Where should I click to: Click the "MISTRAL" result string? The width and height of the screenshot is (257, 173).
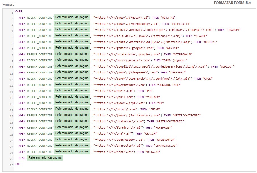[210, 42]
